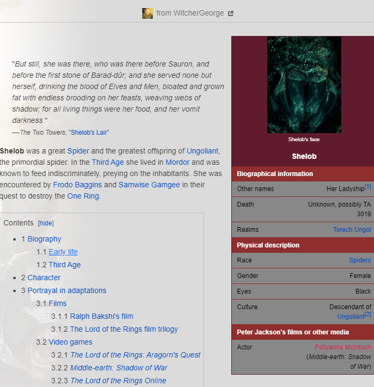
Task: Select the 'Contents' heading
Action: pos(18,223)
